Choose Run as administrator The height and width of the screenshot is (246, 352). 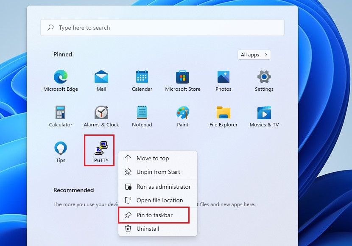click(158, 187)
